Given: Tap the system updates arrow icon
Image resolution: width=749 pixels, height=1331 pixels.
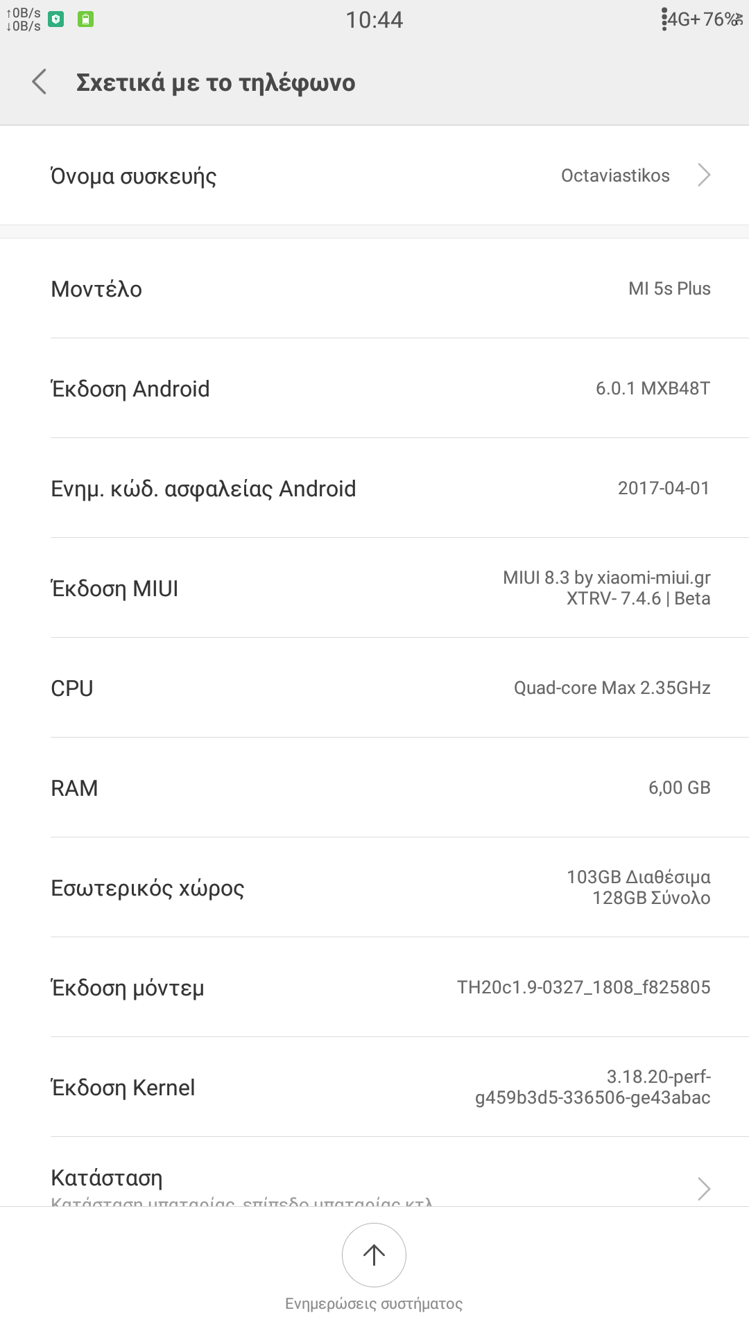Looking at the screenshot, I should point(374,1255).
